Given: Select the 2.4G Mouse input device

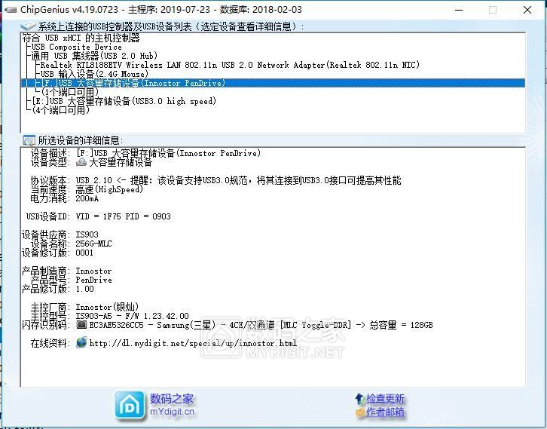Looking at the screenshot, I should pos(94,75).
